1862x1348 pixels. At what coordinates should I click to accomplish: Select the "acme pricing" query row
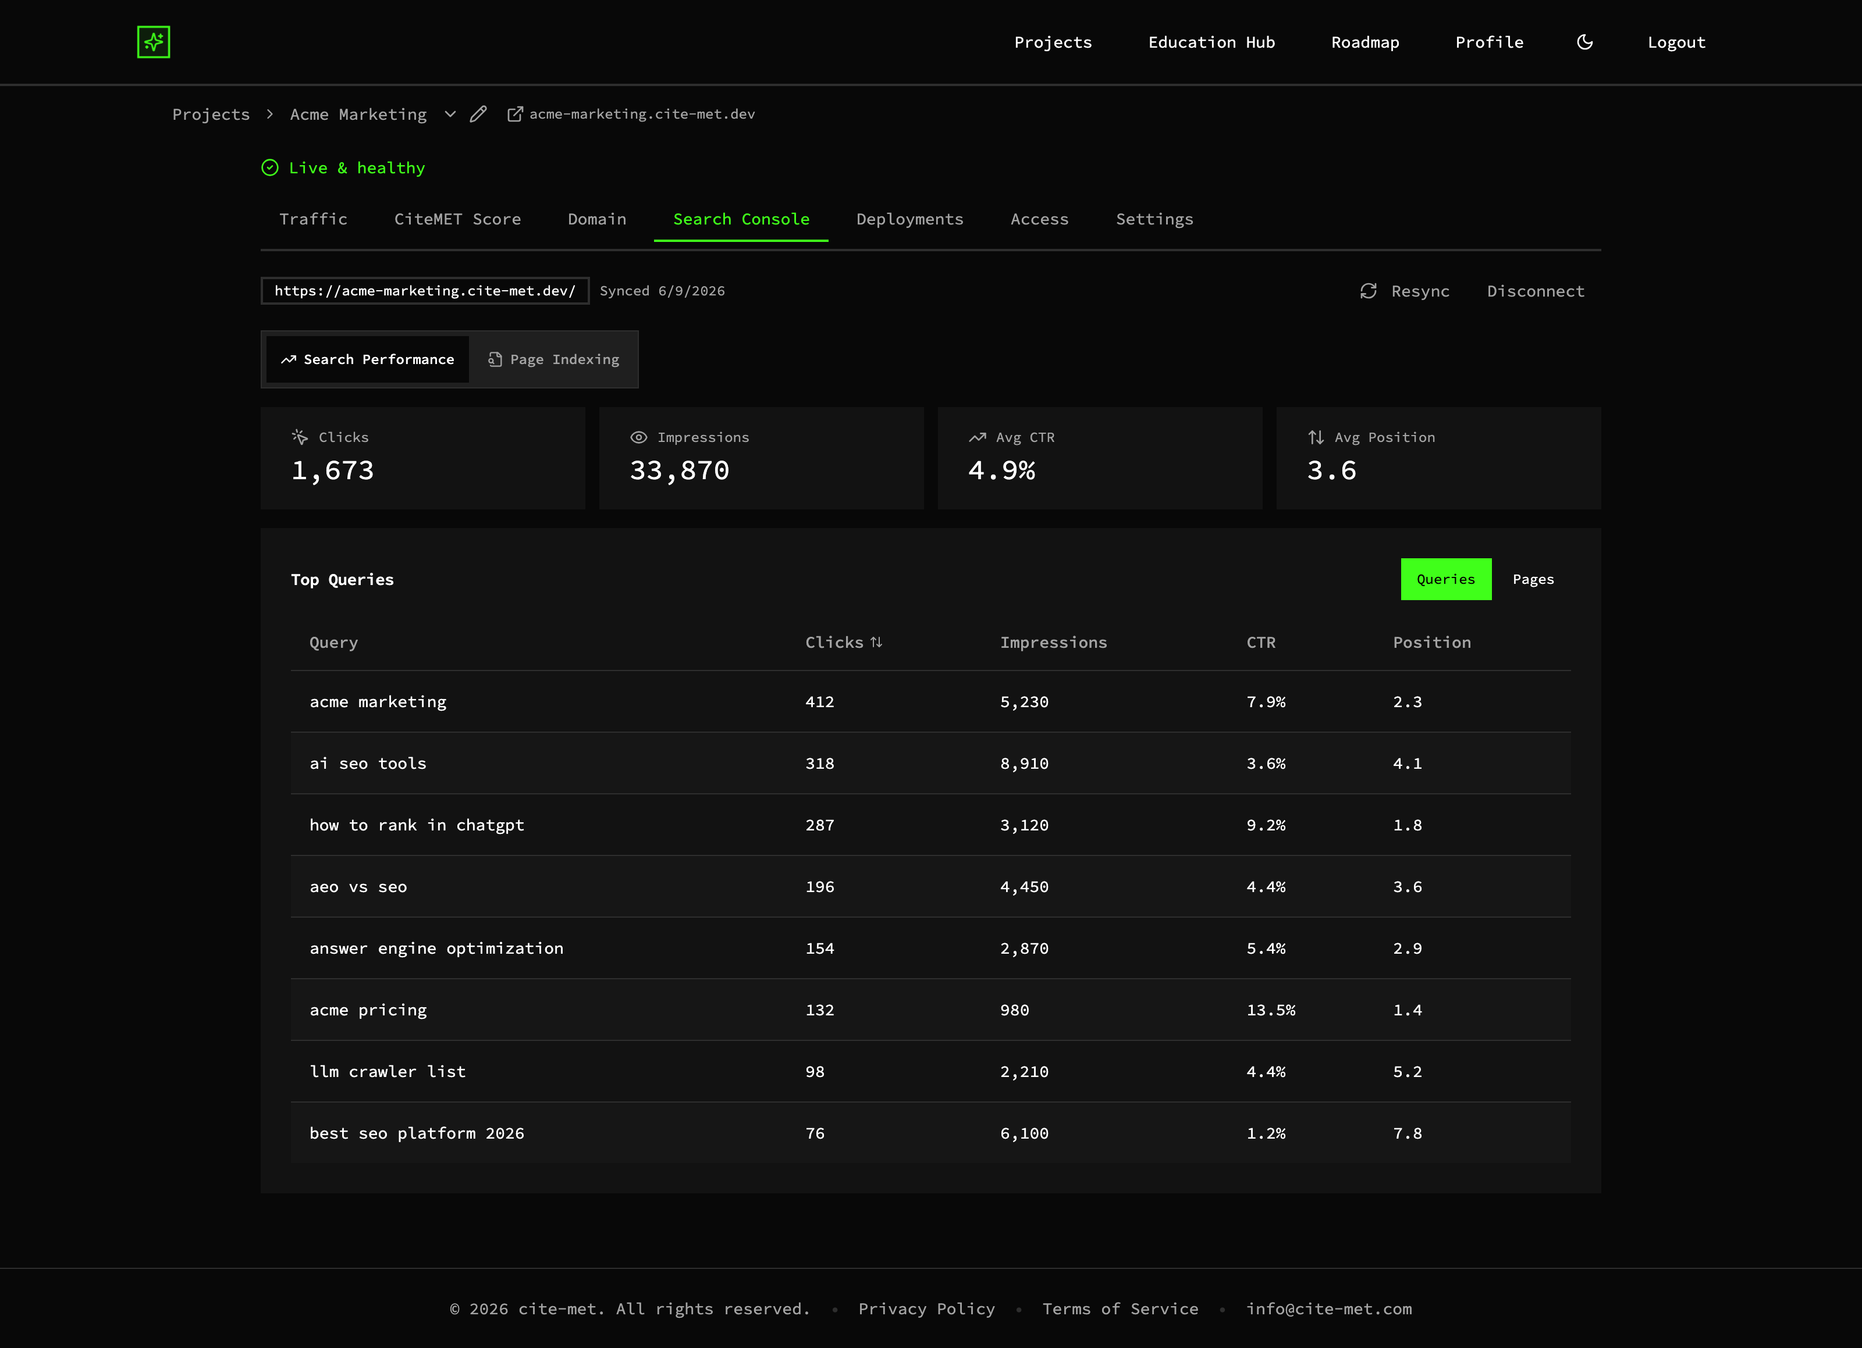[930, 1010]
